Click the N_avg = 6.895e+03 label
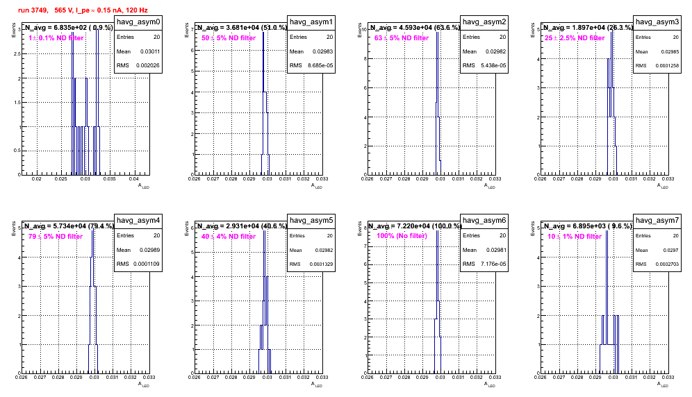Viewport: 692px width, 397px height. pos(588,226)
